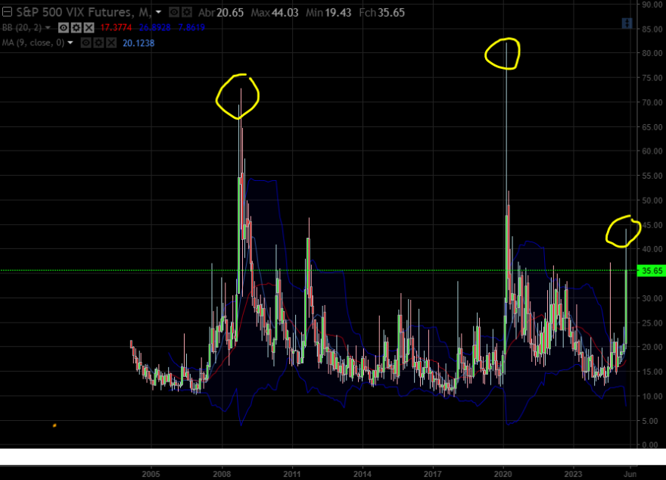This screenshot has height=480, width=666.
Task: Expand the MA (9, close, 0) dropdown
Action: tap(70, 42)
